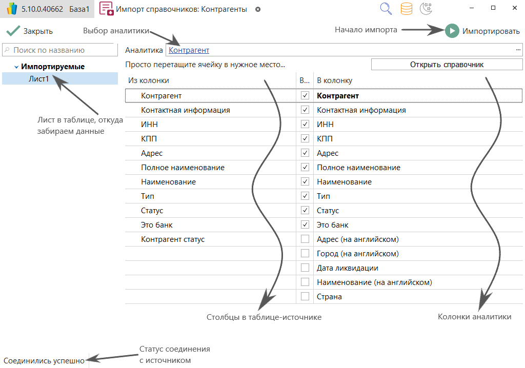Click the import document tab icon

106,9
